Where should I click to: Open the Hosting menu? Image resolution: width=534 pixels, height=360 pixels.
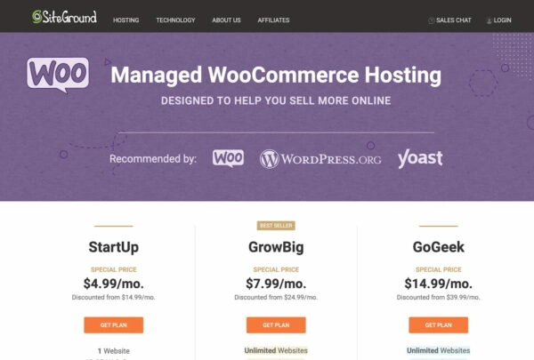[x=125, y=20]
